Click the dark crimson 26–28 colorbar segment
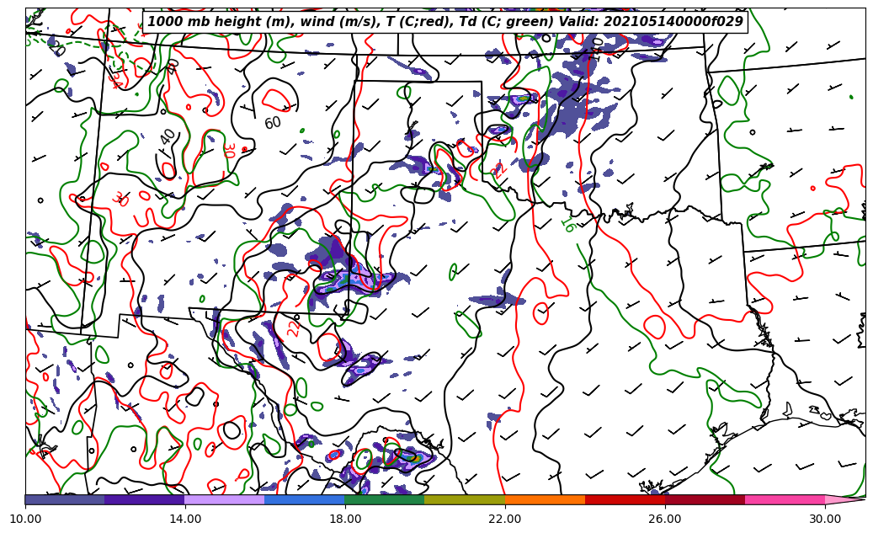 pos(705,499)
